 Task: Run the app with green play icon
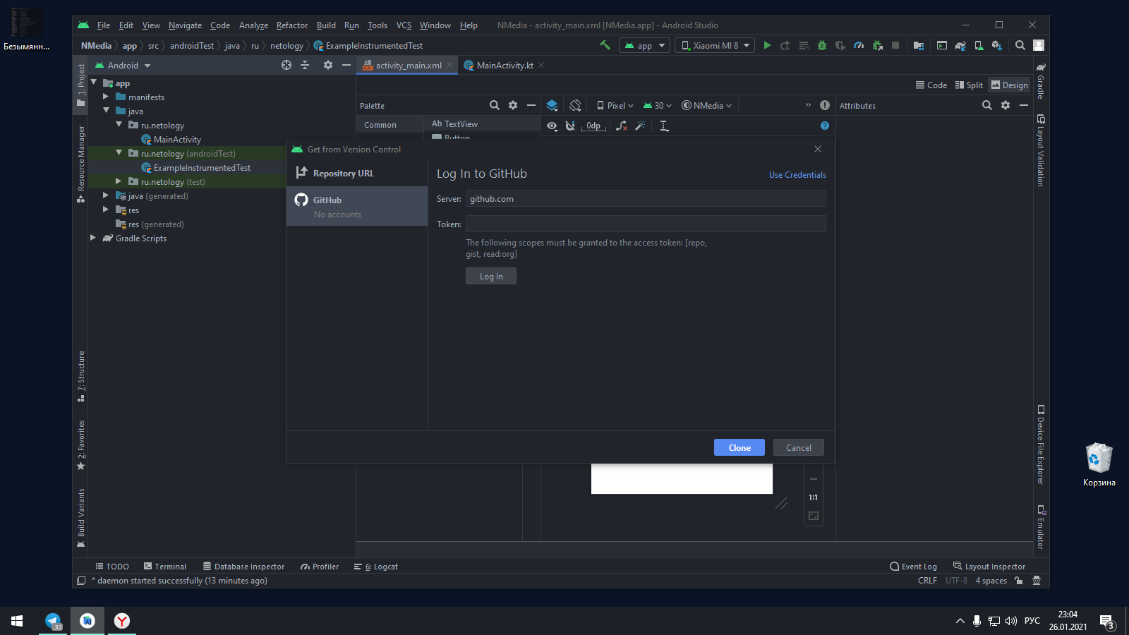pos(767,45)
